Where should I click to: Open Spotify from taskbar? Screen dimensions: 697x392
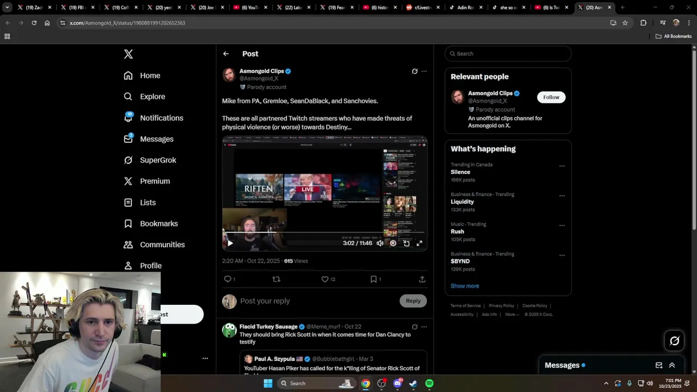point(430,383)
